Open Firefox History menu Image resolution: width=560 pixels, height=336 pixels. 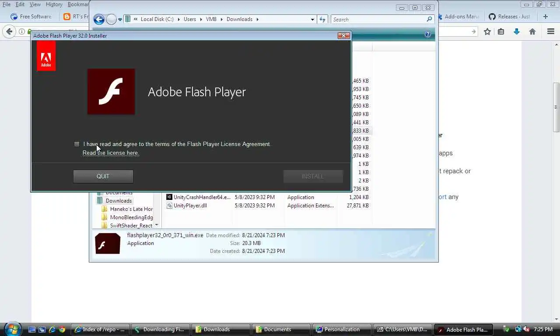pos(54,4)
